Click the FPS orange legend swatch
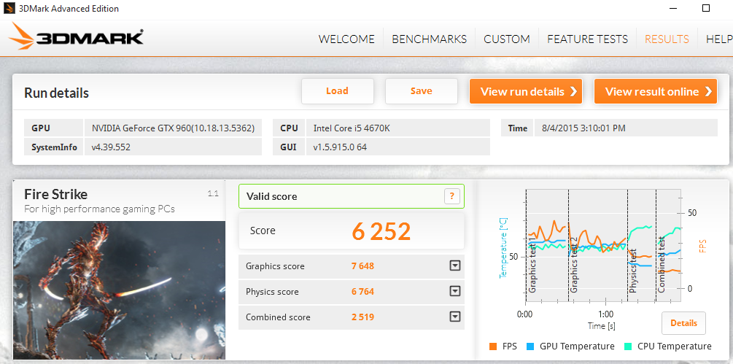Screen dimensions: 733x364 coord(493,346)
